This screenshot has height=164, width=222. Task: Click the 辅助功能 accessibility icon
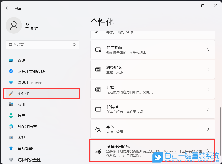tap(11, 149)
